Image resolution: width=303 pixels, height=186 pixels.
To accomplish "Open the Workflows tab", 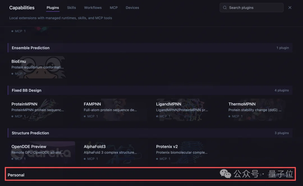I will click(x=93, y=8).
